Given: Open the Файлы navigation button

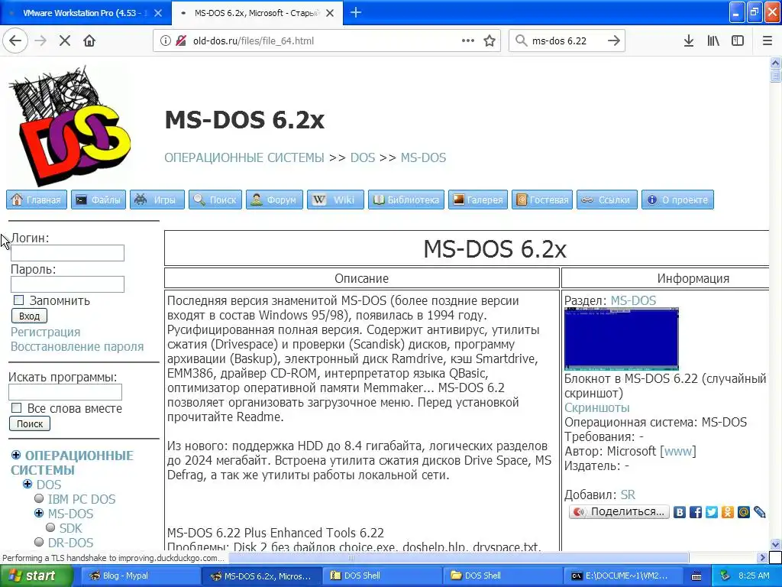Looking at the screenshot, I should (99, 199).
